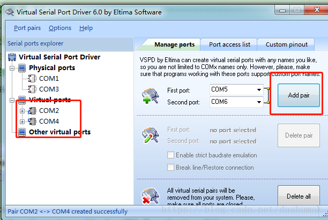Click the Physical ports computer icon
The image size is (328, 220).
pos(22,68)
